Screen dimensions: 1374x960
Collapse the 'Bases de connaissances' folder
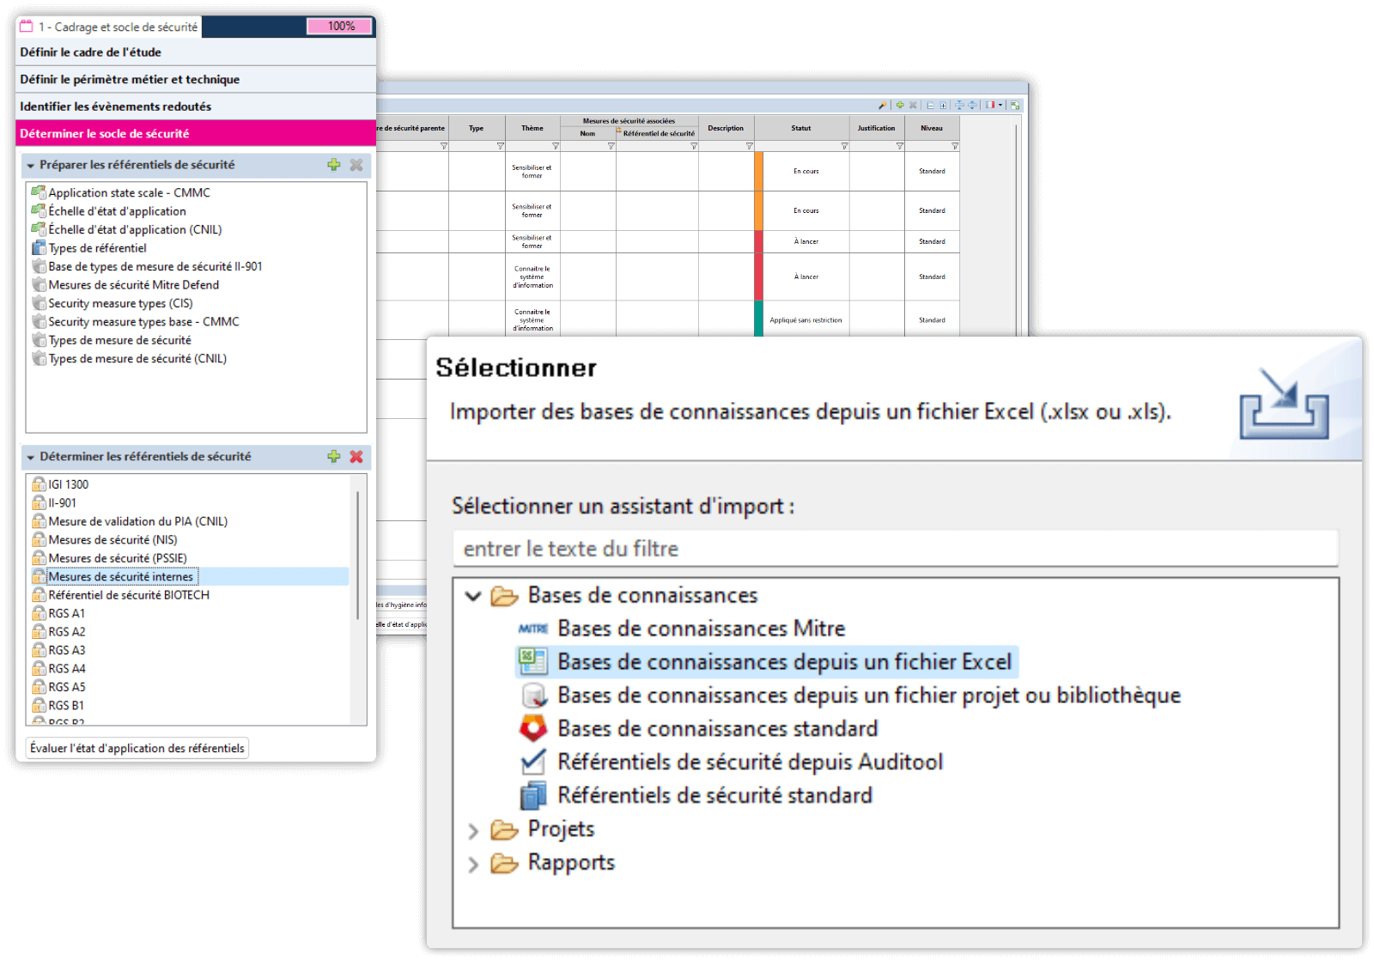[473, 595]
